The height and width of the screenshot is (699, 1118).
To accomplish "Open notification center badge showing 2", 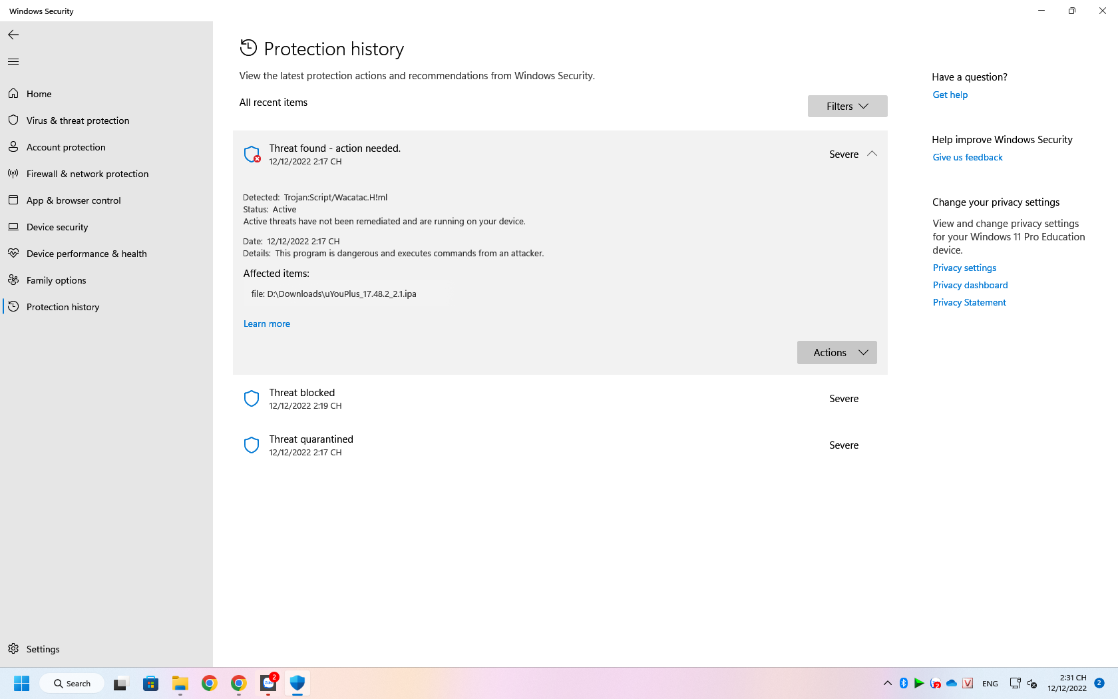I will tap(1099, 683).
